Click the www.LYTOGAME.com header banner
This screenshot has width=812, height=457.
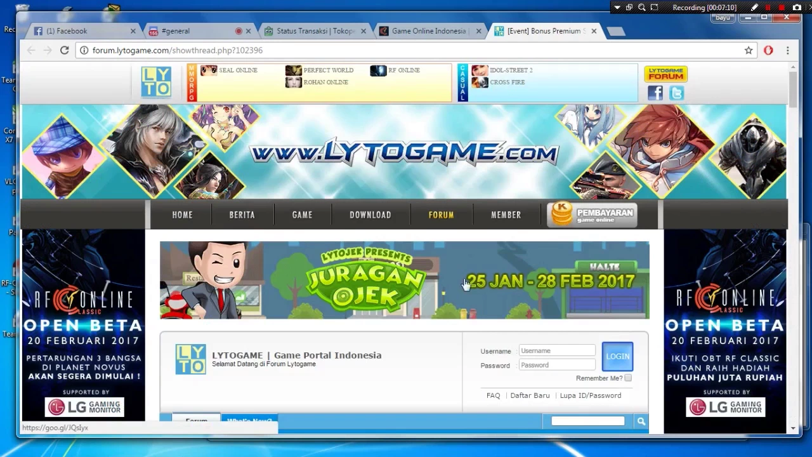point(404,152)
